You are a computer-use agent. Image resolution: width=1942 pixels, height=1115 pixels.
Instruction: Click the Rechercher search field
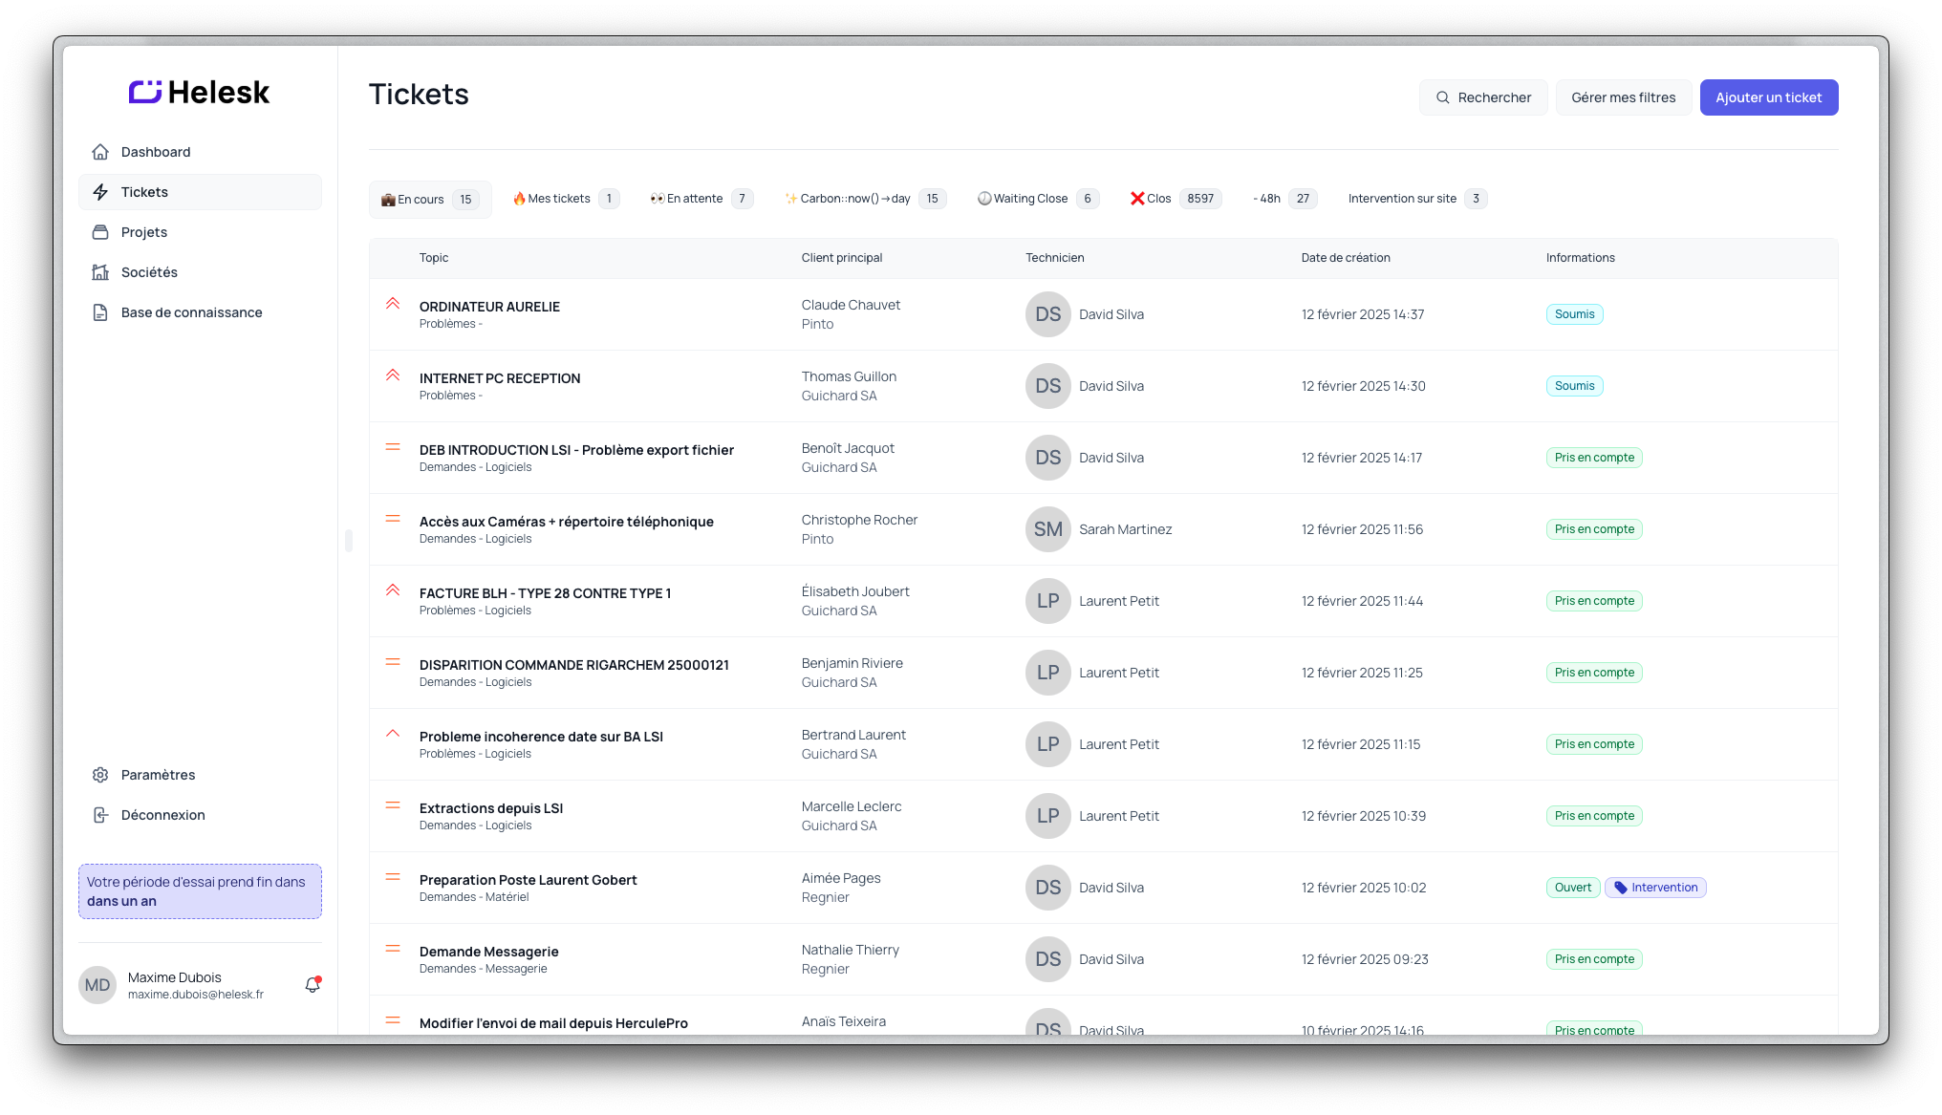click(x=1483, y=97)
